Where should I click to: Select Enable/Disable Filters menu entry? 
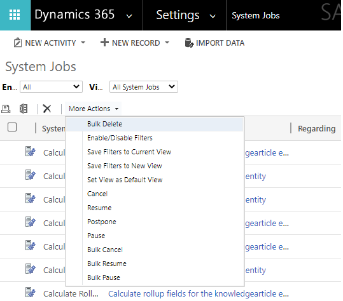[155, 138]
